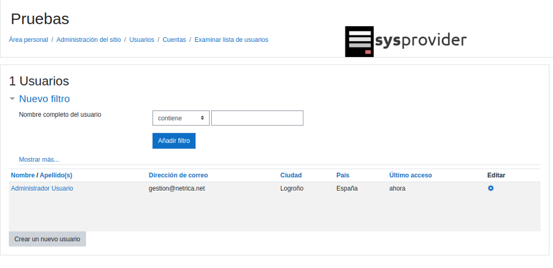Click the gear edit icon for Administrador Usuario
Screen dimensions: 553x268
pyautogui.click(x=491, y=188)
